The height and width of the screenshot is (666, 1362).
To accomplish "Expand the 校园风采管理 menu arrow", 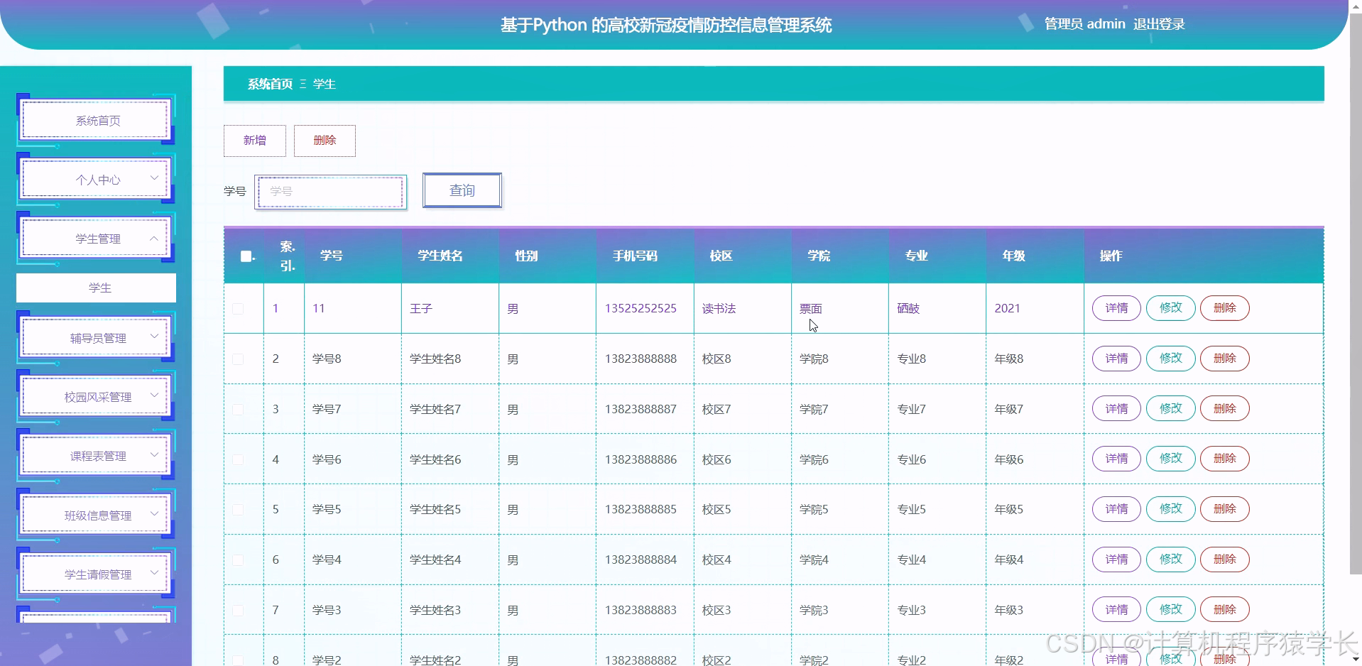I will pyautogui.click(x=154, y=395).
